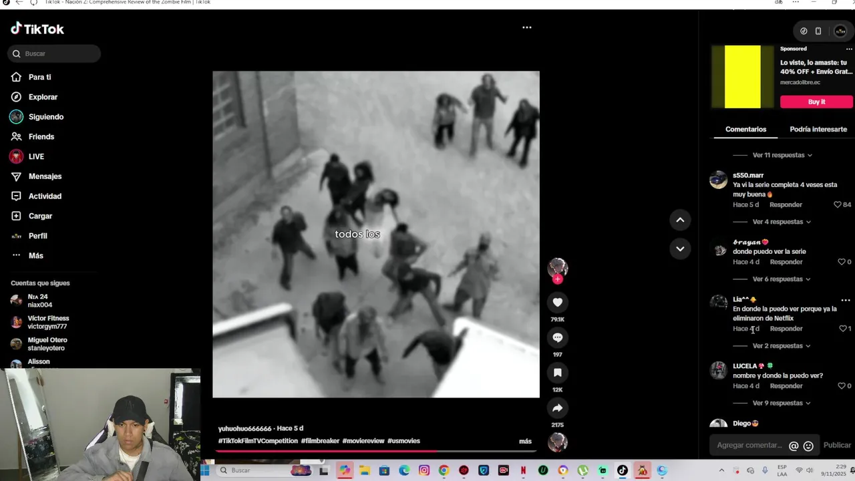This screenshot has height=481, width=855.
Task: Open comments via the speech bubble icon
Action: point(558,337)
